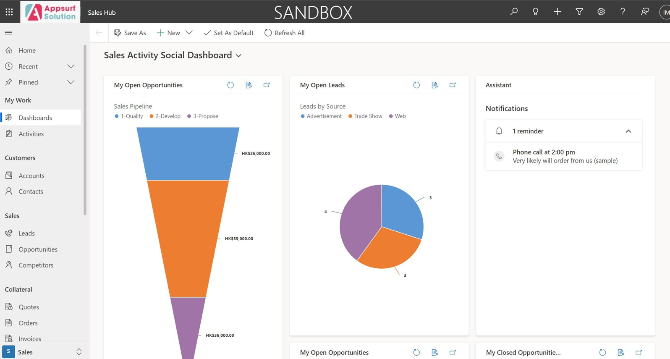Open advanced find funnel icon
The image size is (670, 359).
[579, 12]
